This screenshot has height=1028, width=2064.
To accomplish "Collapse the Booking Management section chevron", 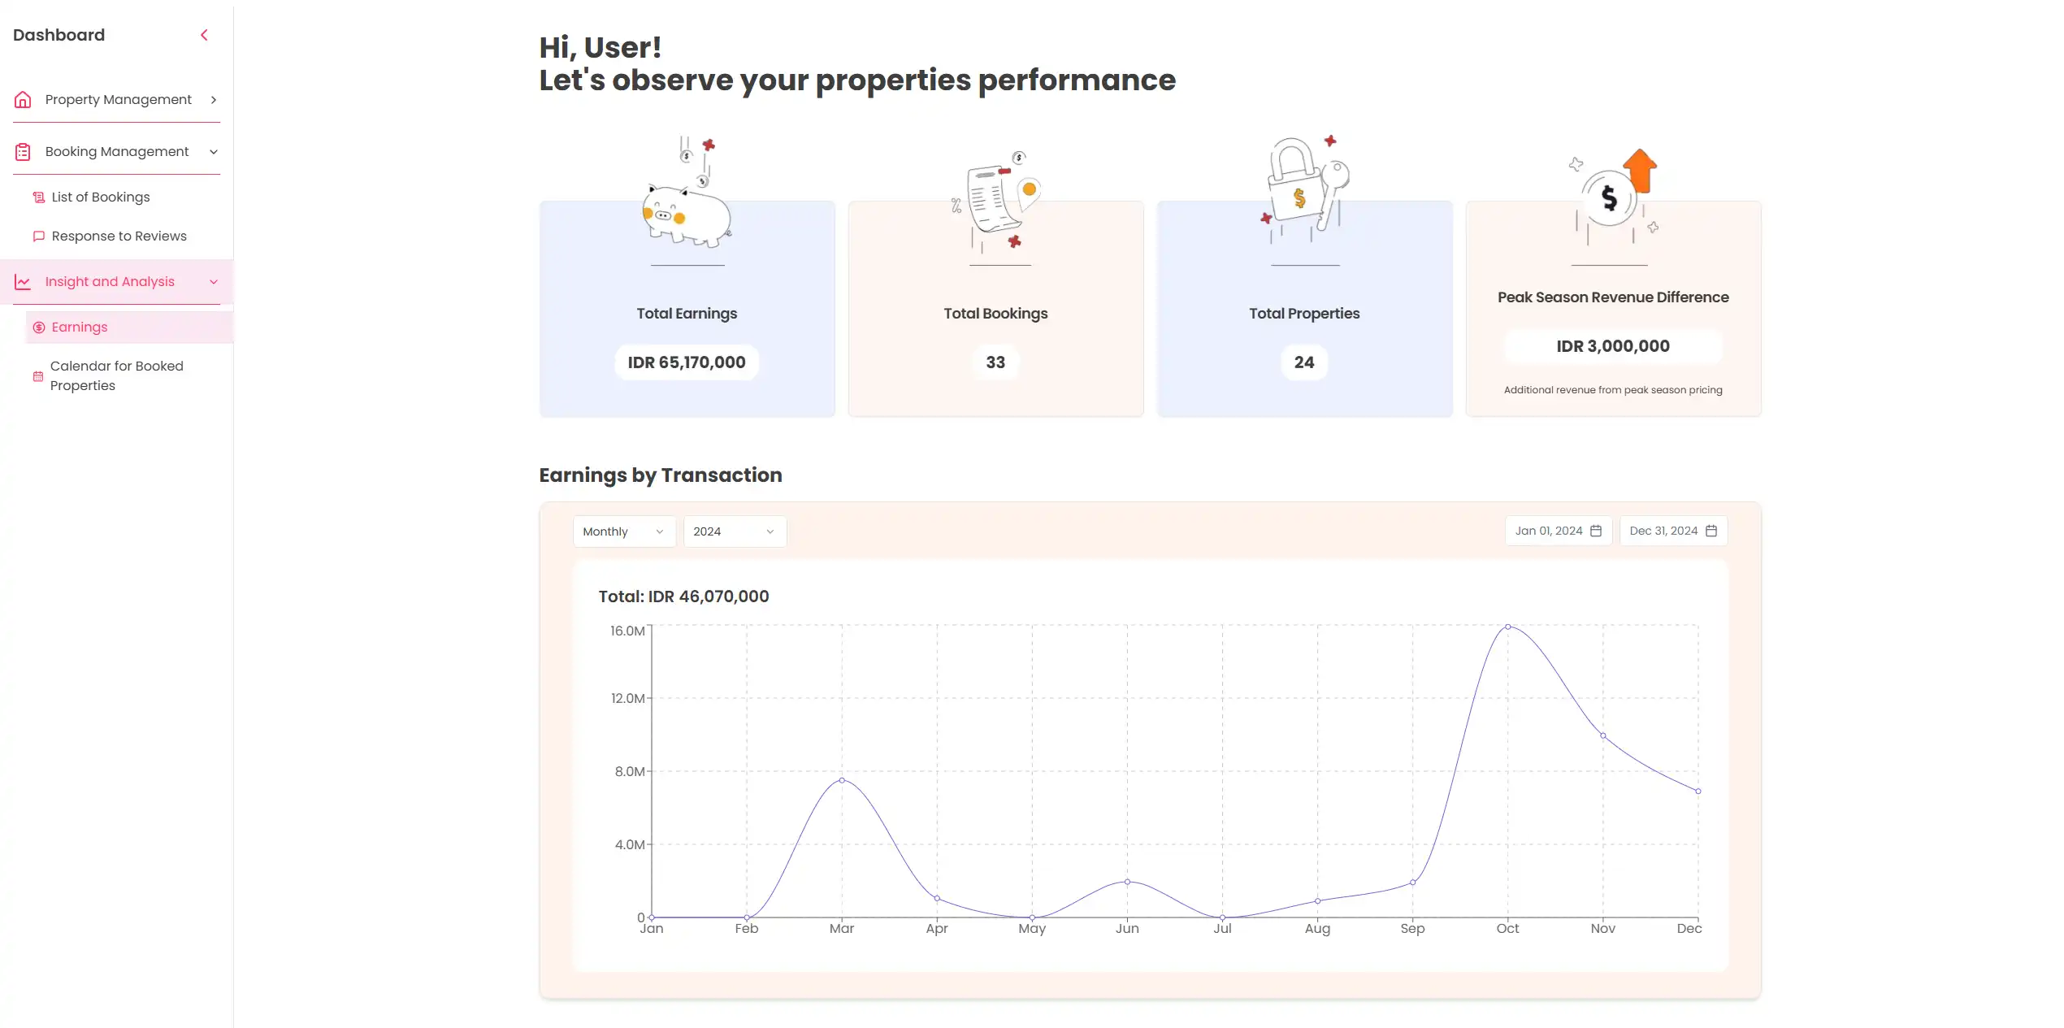I will 214,152.
